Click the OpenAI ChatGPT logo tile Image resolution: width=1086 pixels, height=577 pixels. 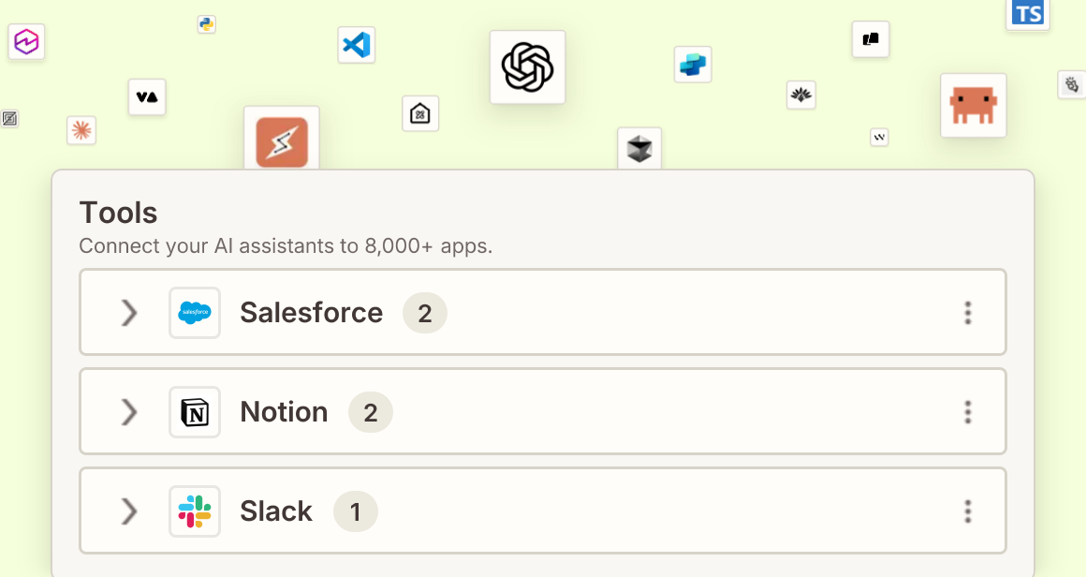pyautogui.click(x=527, y=67)
